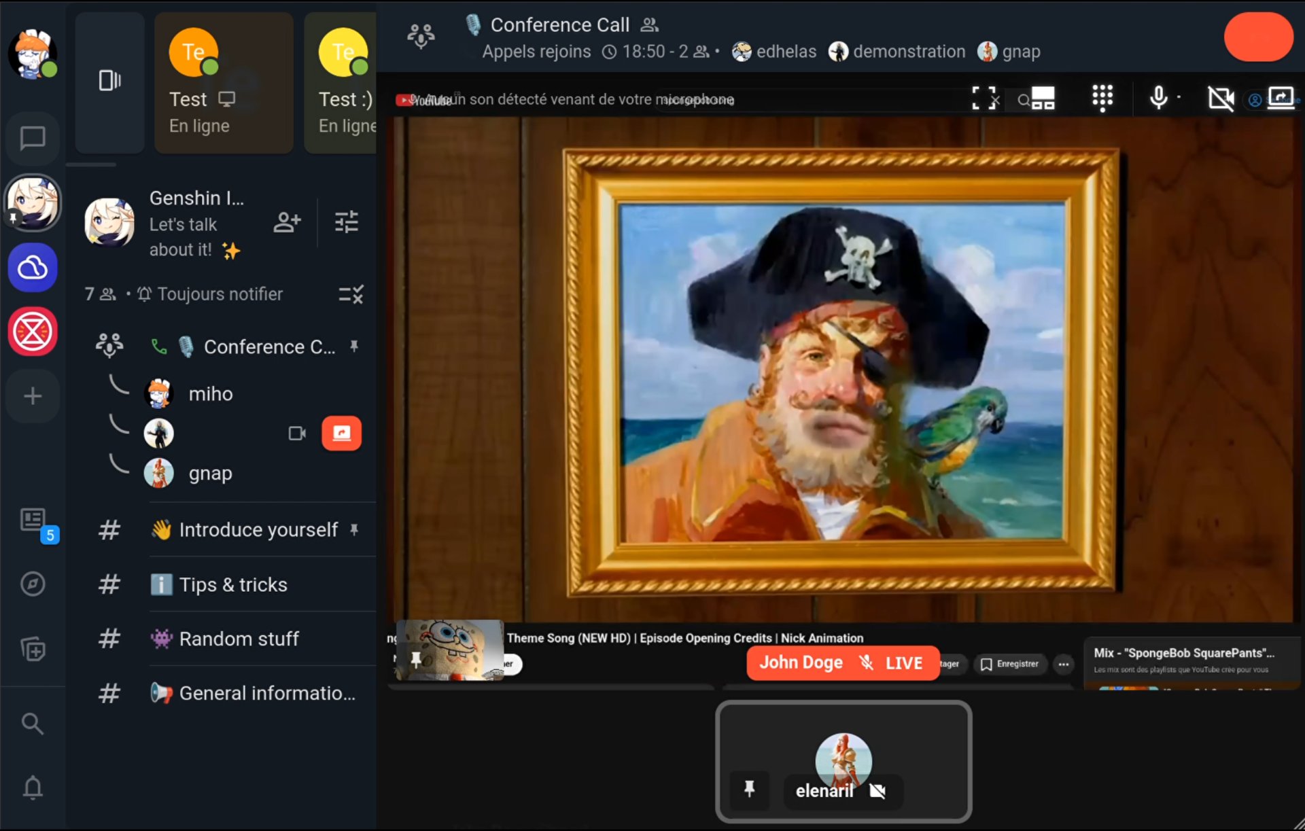This screenshot has height=831, width=1305.
Task: Click the Enregistrer button under the video
Action: tap(1009, 665)
